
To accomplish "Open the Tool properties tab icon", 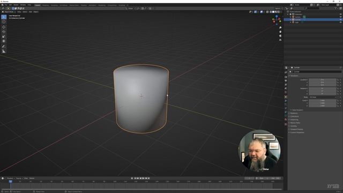I will pyautogui.click(x=286, y=72).
